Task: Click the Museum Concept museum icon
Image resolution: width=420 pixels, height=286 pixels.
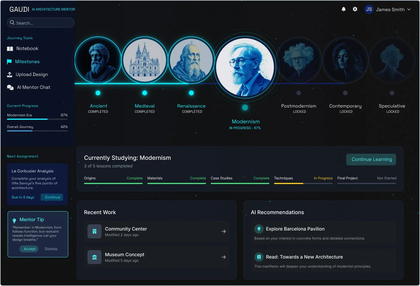Action: tap(94, 257)
